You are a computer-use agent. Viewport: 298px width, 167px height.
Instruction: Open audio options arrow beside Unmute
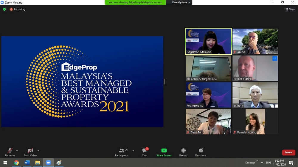click(x=17, y=151)
